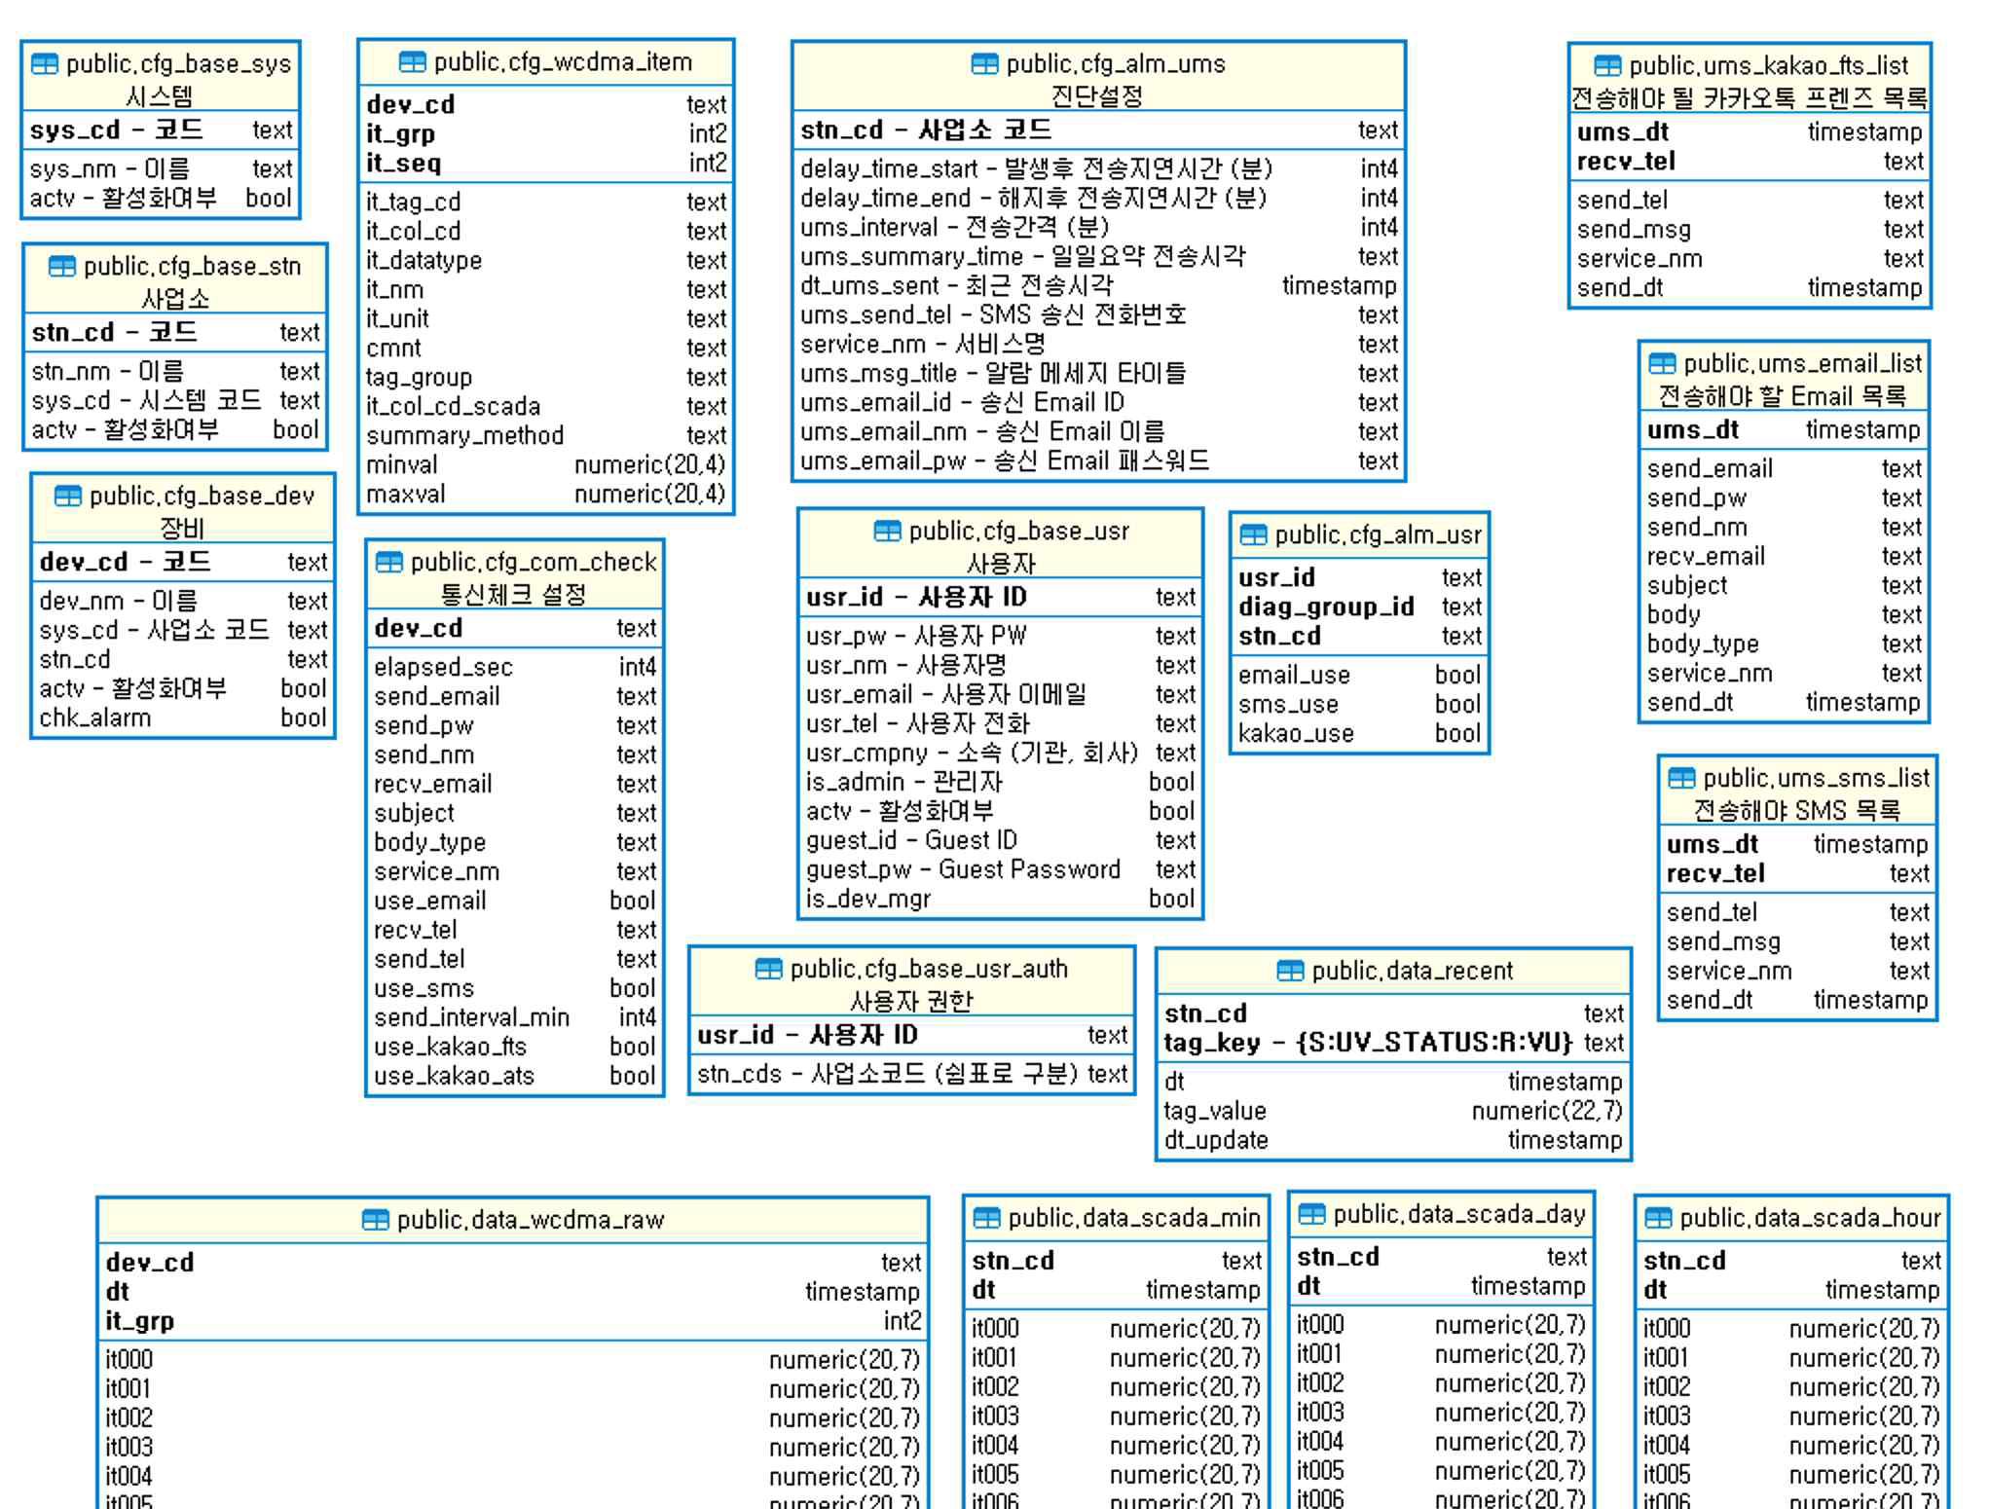This screenshot has width=1990, height=1509.
Task: Click the dt key in data_scada_day
Action: pyautogui.click(x=1442, y=1287)
